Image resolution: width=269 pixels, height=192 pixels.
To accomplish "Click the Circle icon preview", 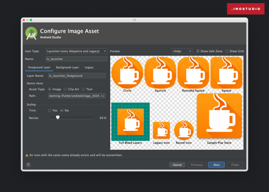I will [127, 72].
